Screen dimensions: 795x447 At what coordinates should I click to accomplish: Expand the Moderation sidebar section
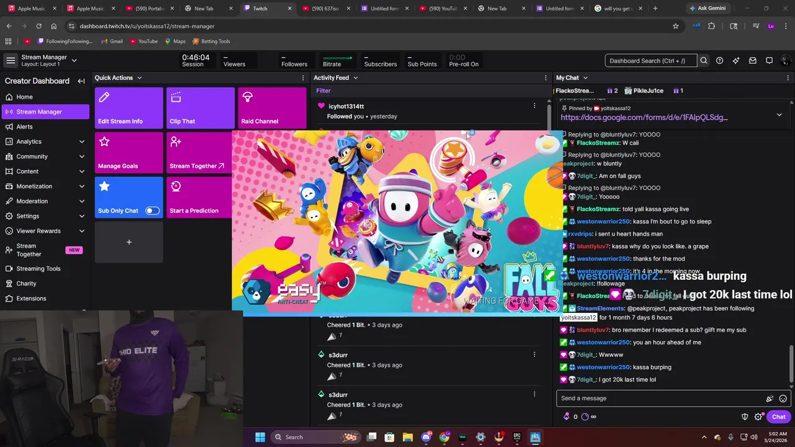coord(81,201)
